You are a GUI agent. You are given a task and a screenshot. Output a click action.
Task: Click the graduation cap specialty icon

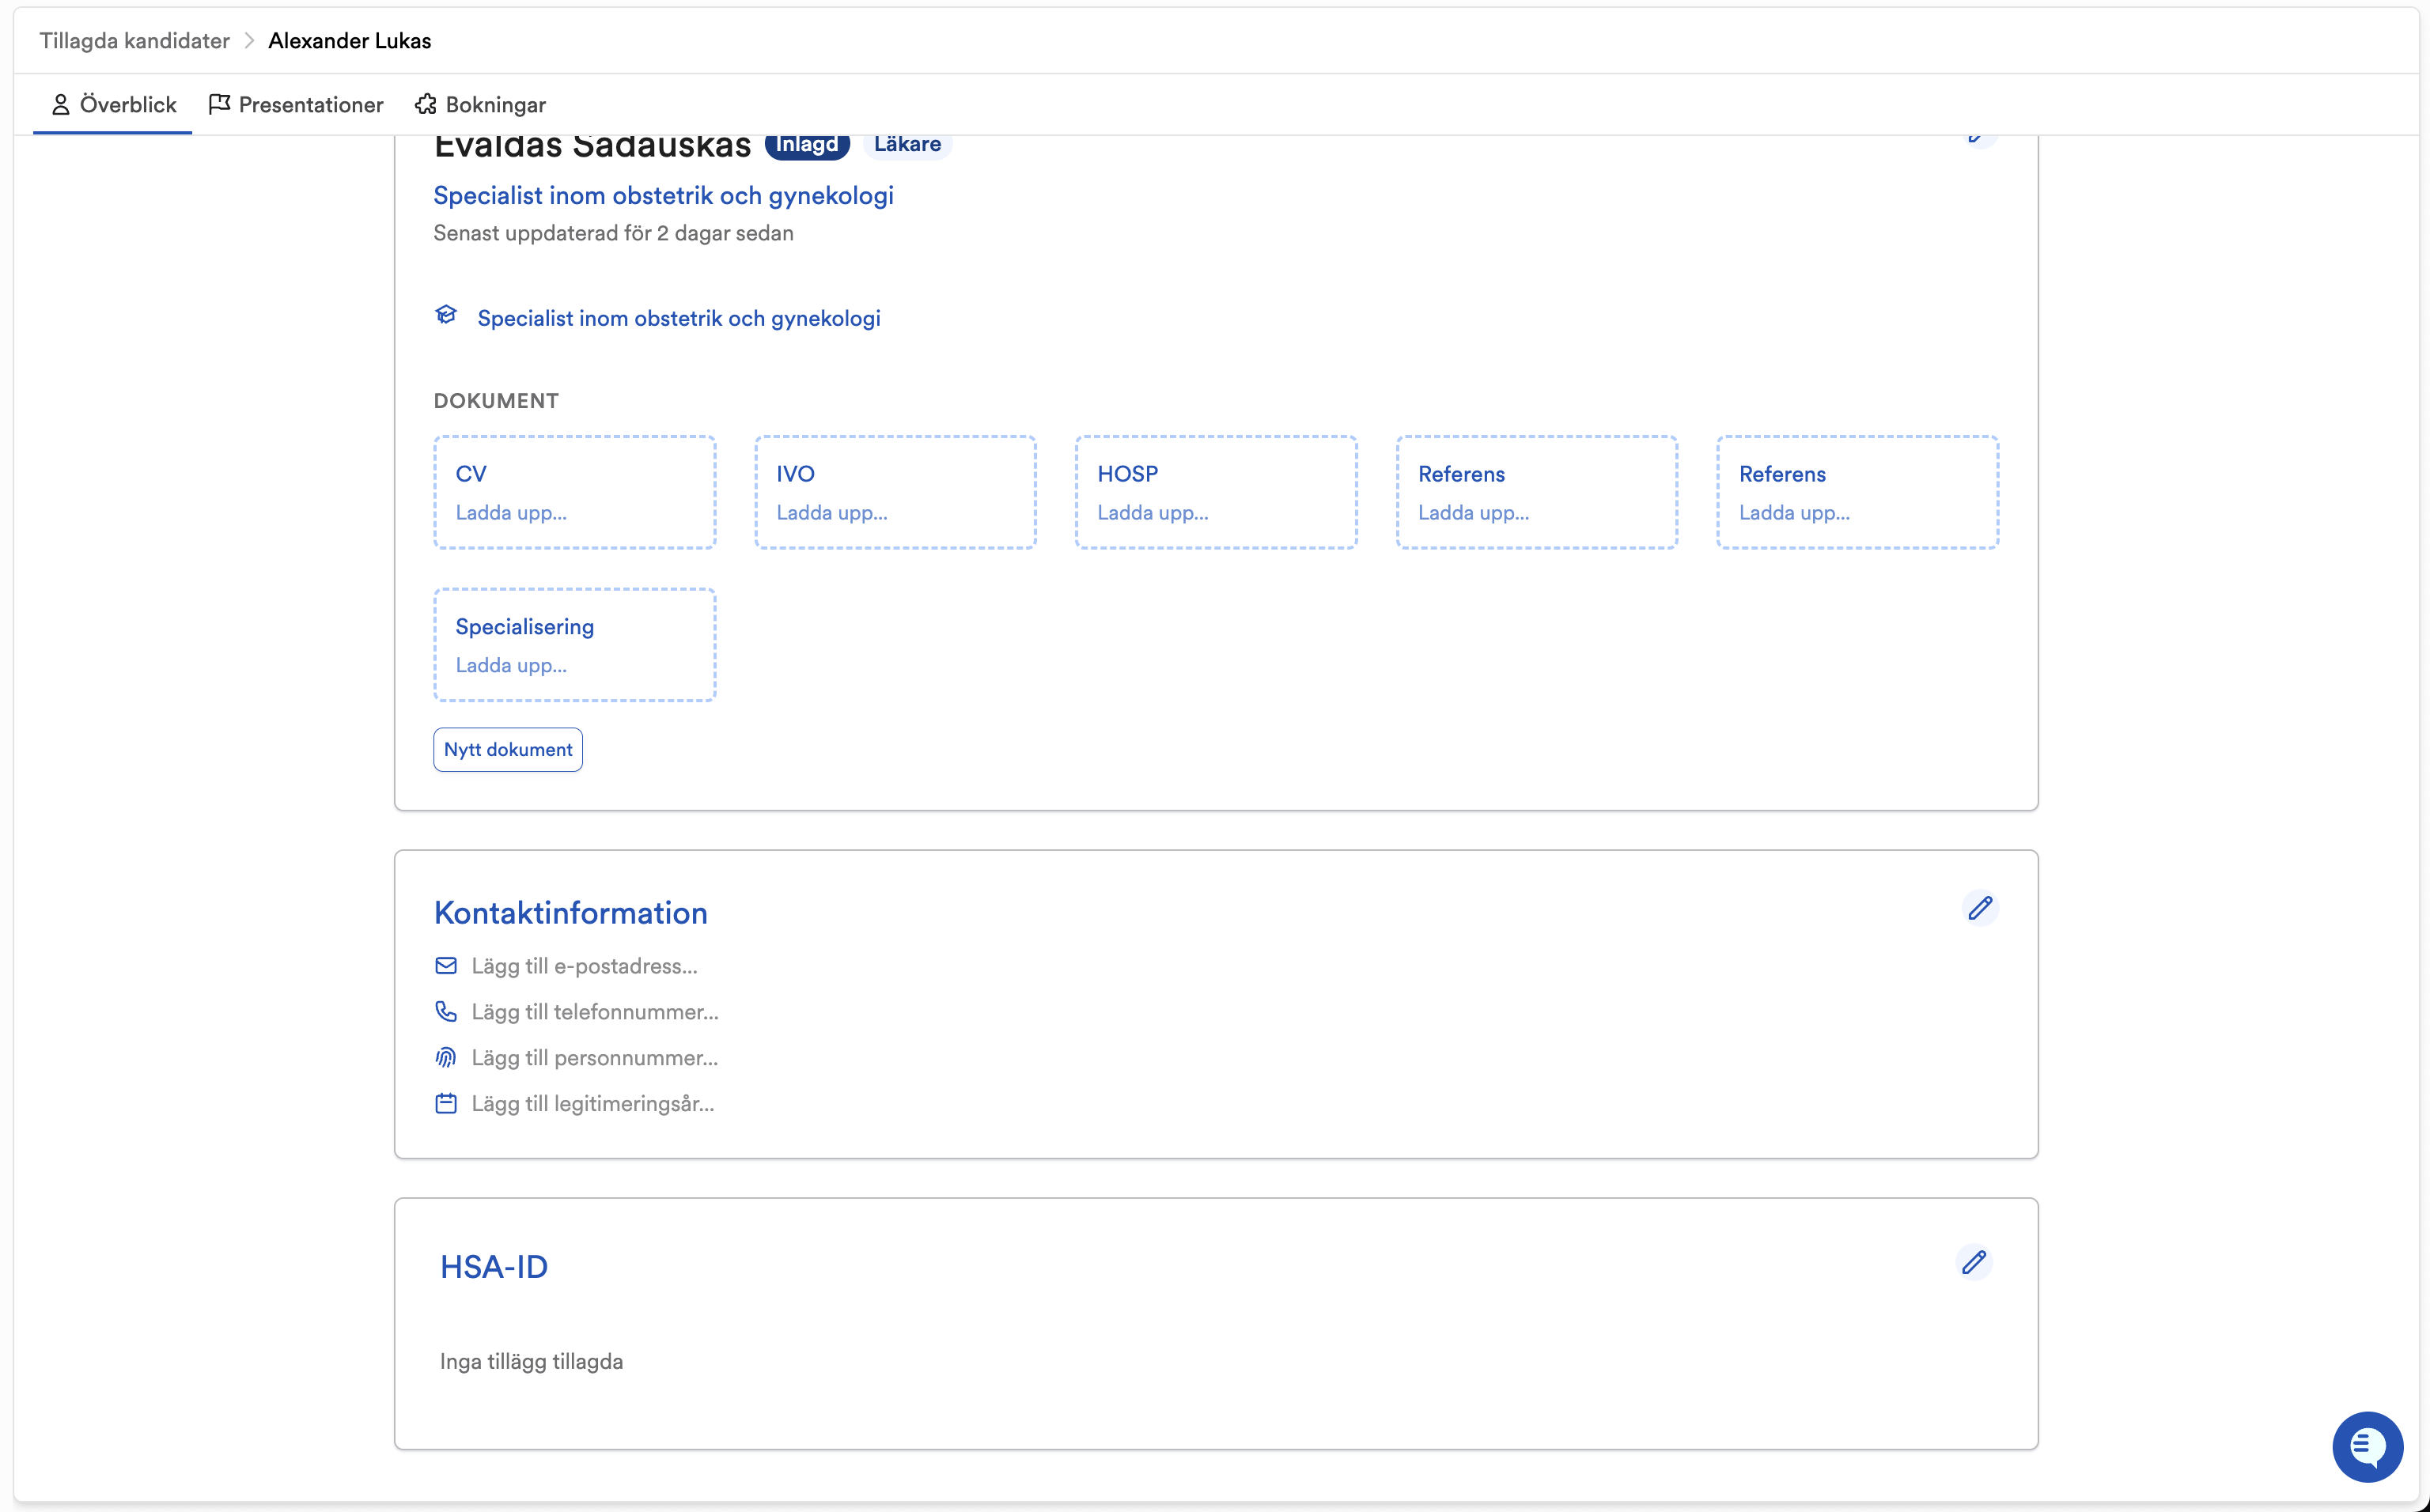[446, 316]
